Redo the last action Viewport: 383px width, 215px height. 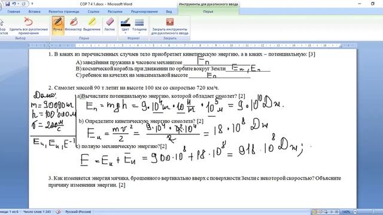24,4
